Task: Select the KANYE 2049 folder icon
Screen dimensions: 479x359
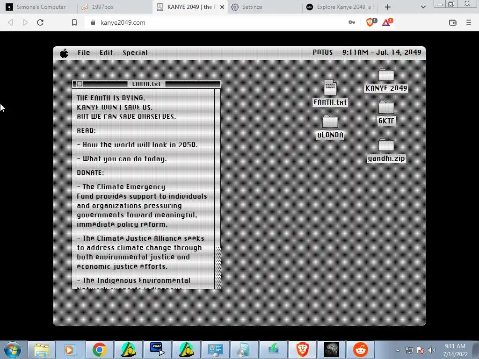Action: (386, 80)
